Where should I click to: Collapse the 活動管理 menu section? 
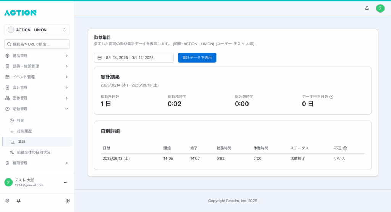point(37,109)
